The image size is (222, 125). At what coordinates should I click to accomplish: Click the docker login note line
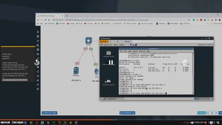tap(7, 54)
